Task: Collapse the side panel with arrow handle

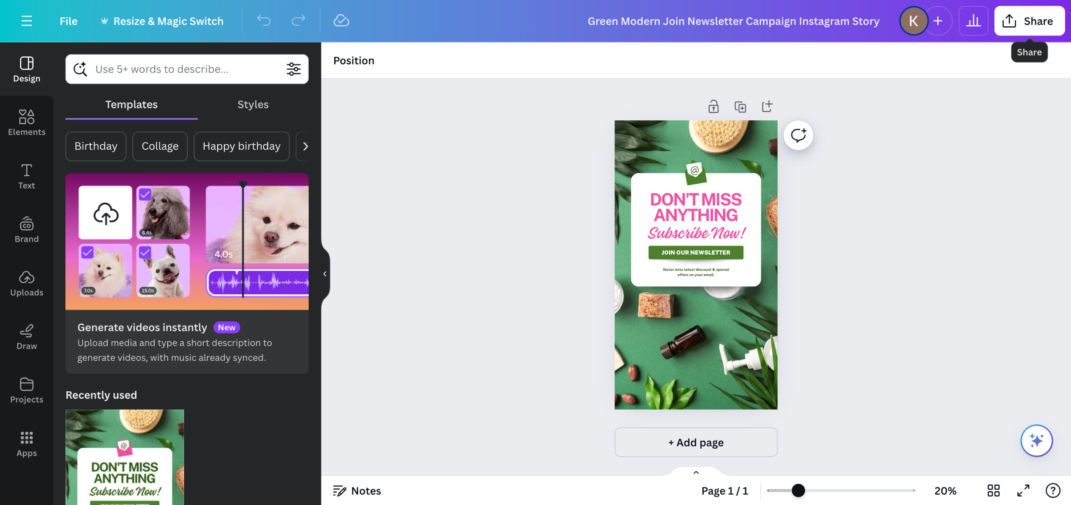Action: (325, 274)
